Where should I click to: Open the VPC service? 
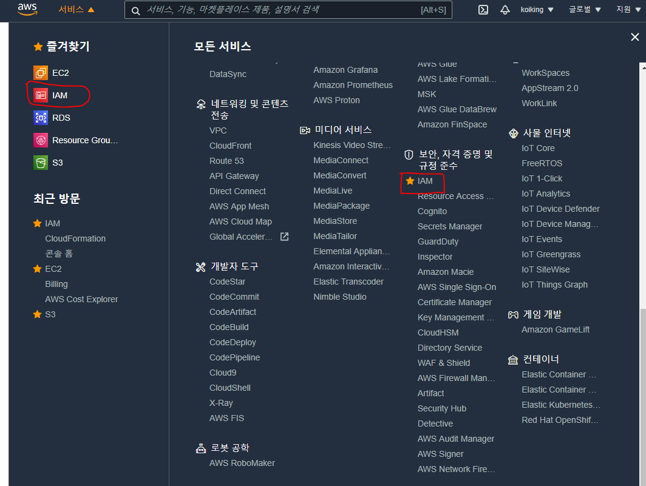(218, 130)
